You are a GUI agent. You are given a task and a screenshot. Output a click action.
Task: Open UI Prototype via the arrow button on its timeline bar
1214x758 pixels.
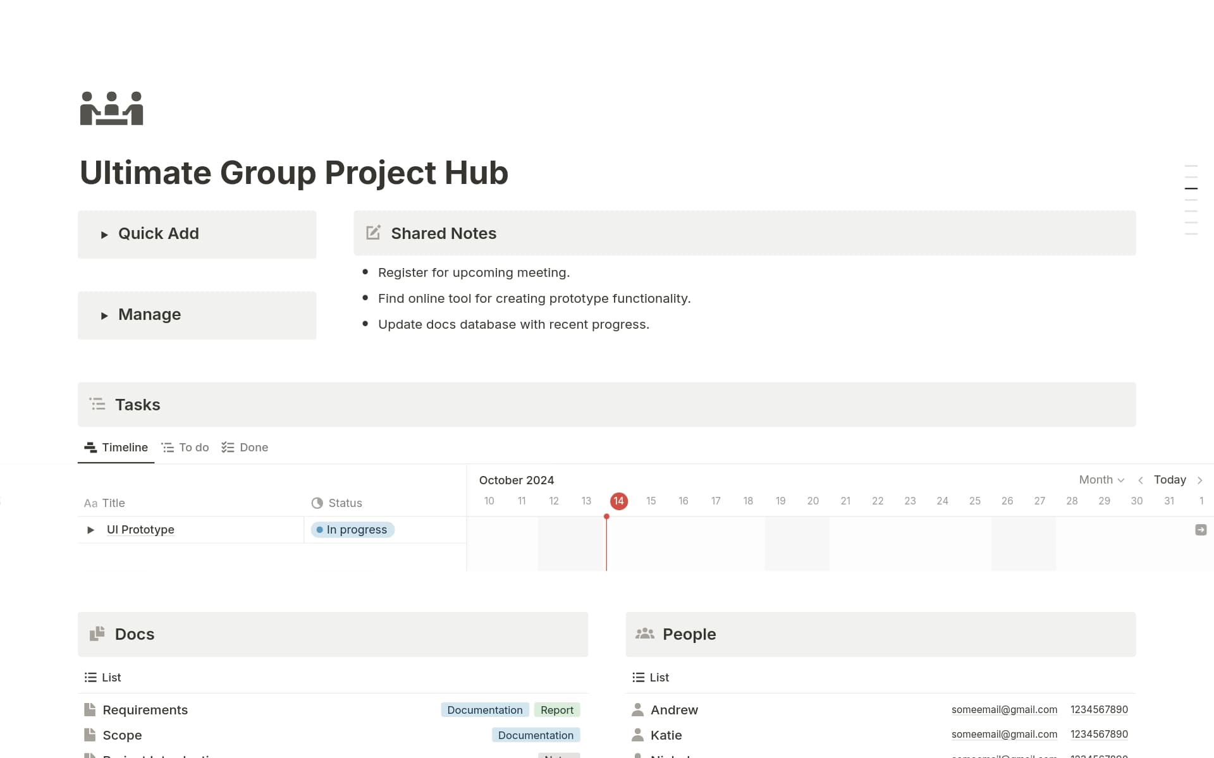point(1199,530)
